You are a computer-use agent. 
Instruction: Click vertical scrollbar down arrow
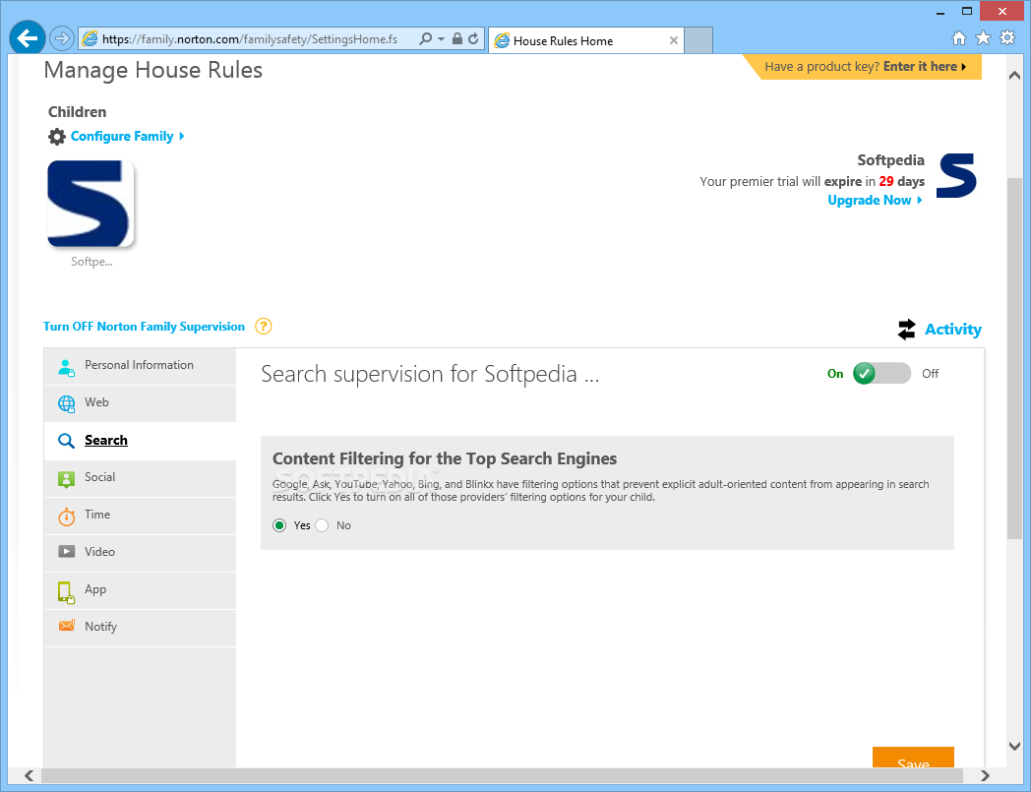1014,746
